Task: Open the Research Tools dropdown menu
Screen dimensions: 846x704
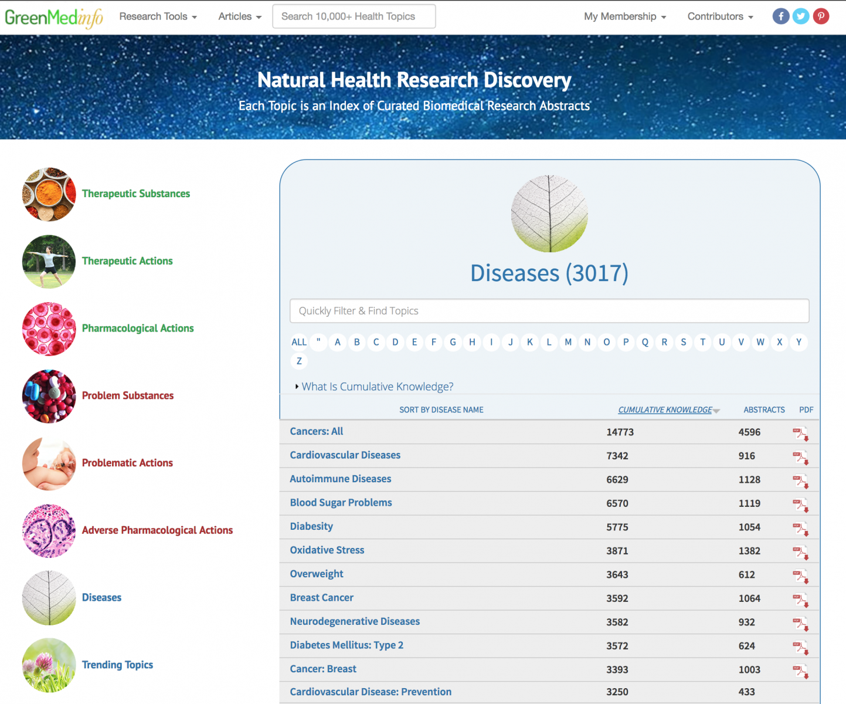Action: (158, 16)
